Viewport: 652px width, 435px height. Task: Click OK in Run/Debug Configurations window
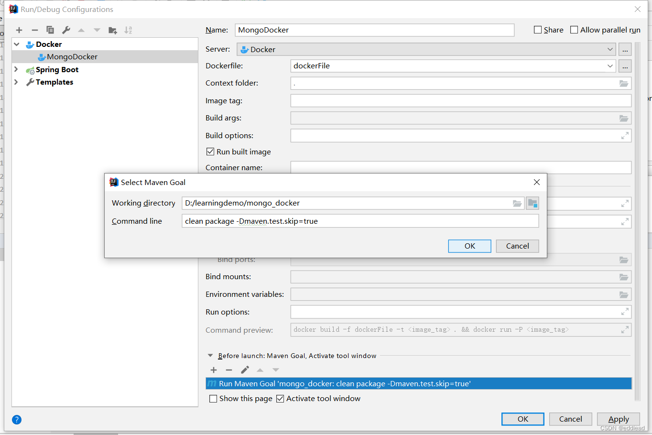pos(523,419)
